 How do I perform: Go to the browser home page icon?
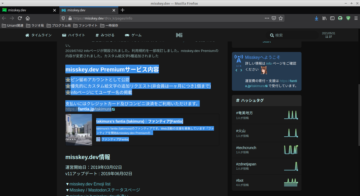28,18
